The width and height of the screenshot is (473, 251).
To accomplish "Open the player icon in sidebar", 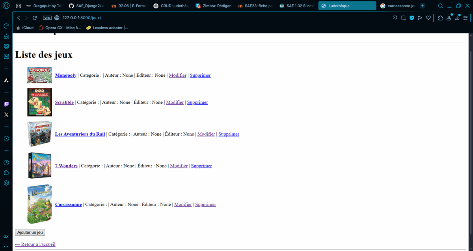I will [x=6, y=138].
